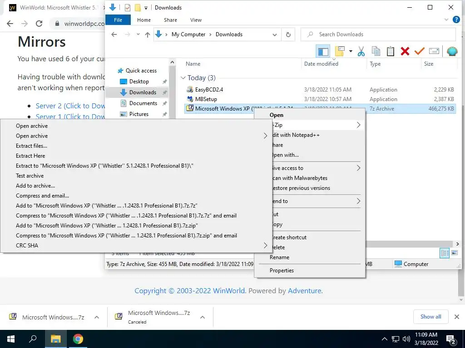Expand the Send to submenu
The width and height of the screenshot is (465, 348).
pyautogui.click(x=358, y=201)
